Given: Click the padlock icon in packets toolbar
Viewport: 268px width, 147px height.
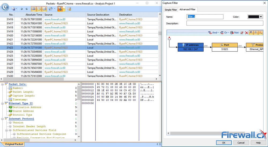Looking at the screenshot, I should 69,9.
